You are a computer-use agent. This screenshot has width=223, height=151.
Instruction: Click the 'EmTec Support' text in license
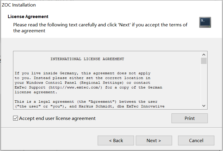[30, 88]
